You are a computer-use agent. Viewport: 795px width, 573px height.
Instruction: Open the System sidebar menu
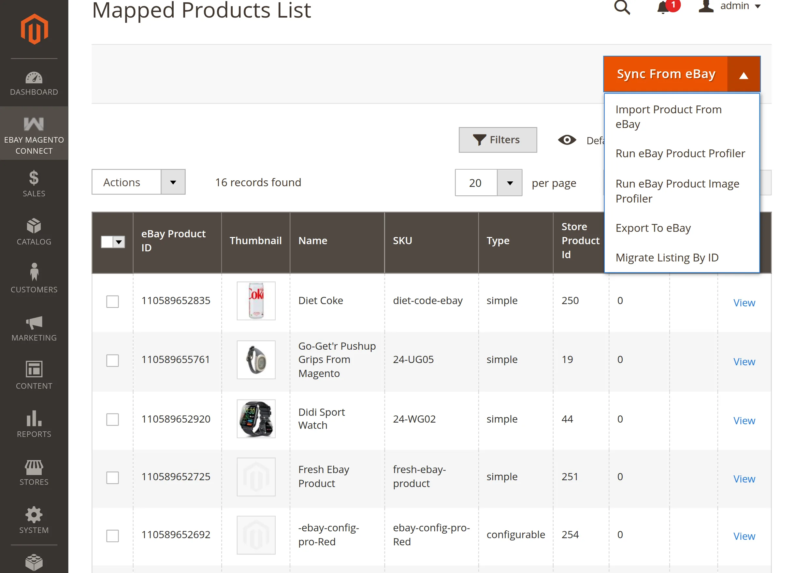click(x=34, y=520)
